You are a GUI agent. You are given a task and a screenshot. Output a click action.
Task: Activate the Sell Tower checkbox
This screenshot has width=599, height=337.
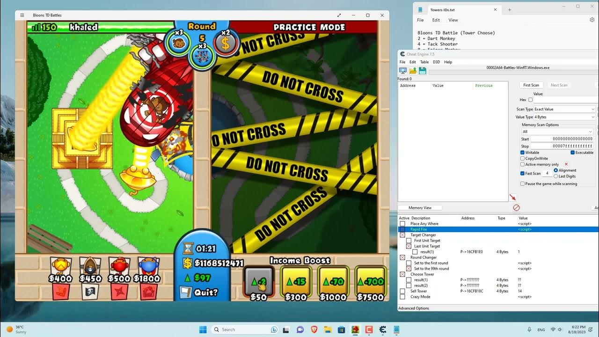coord(402,291)
